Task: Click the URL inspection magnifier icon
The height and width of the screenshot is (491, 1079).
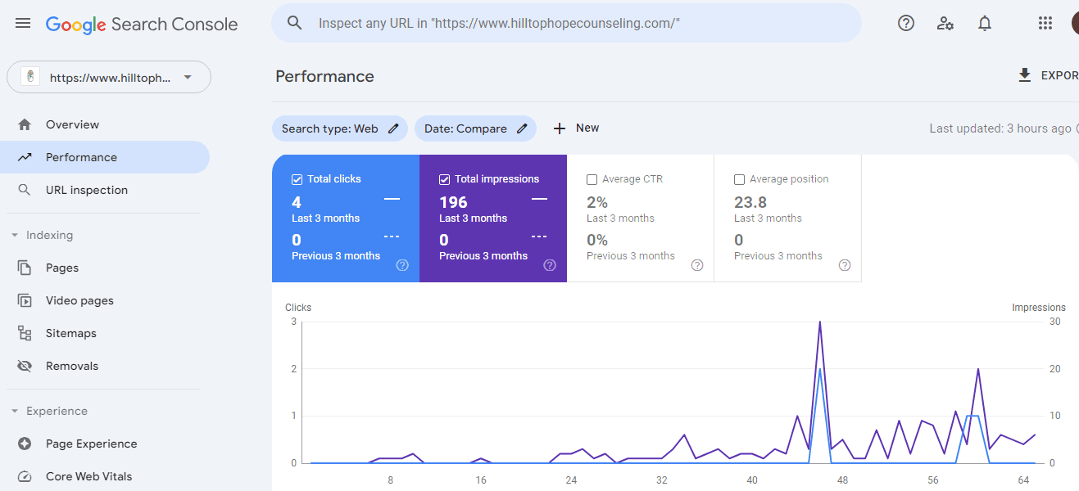Action: (x=25, y=190)
